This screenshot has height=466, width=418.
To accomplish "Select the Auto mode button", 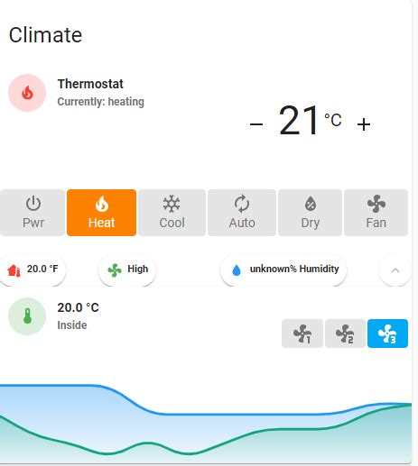I will click(x=242, y=213).
